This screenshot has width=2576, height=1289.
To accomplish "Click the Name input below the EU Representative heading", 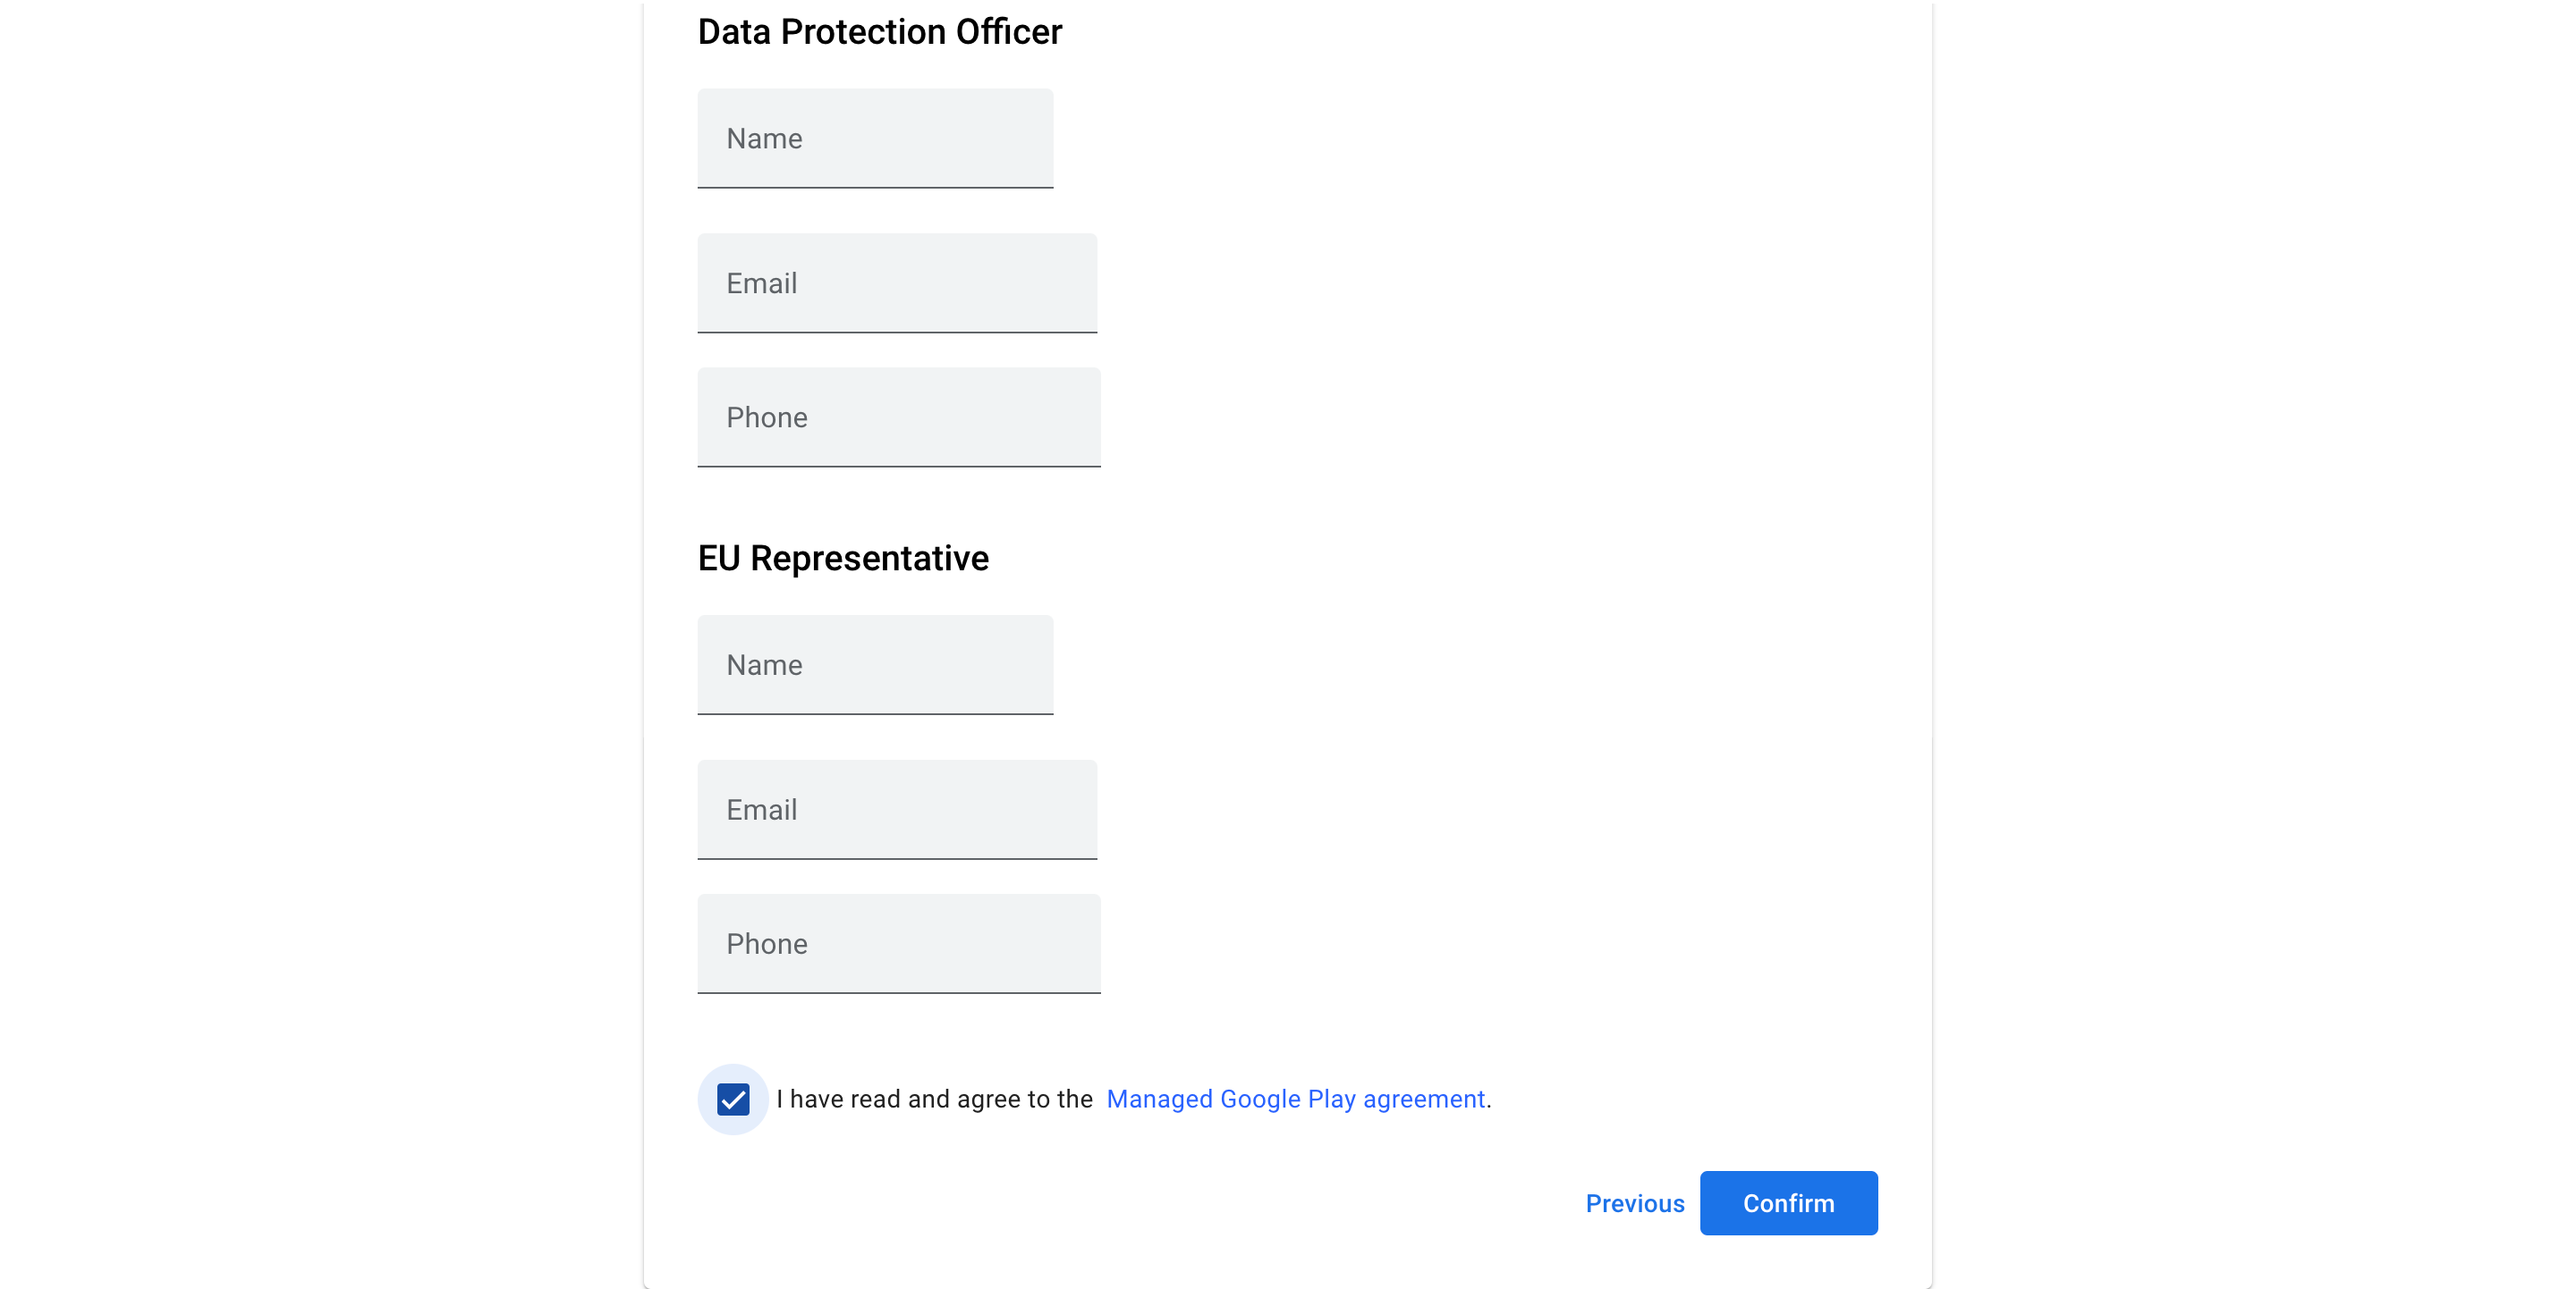I will click(875, 664).
